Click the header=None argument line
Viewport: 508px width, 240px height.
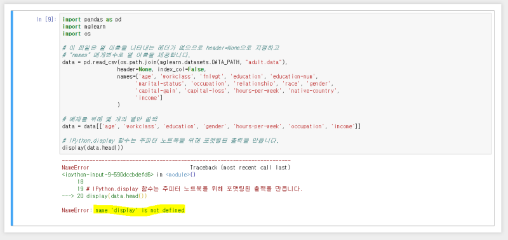[x=162, y=69]
